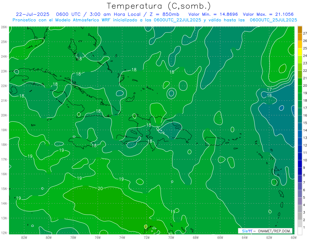The width and height of the screenshot is (312, 241).
Task: Click the "14N" latitude axis label
Action: coord(4,203)
